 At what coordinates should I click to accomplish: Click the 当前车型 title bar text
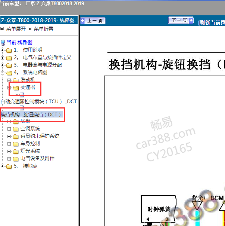tap(42, 3)
